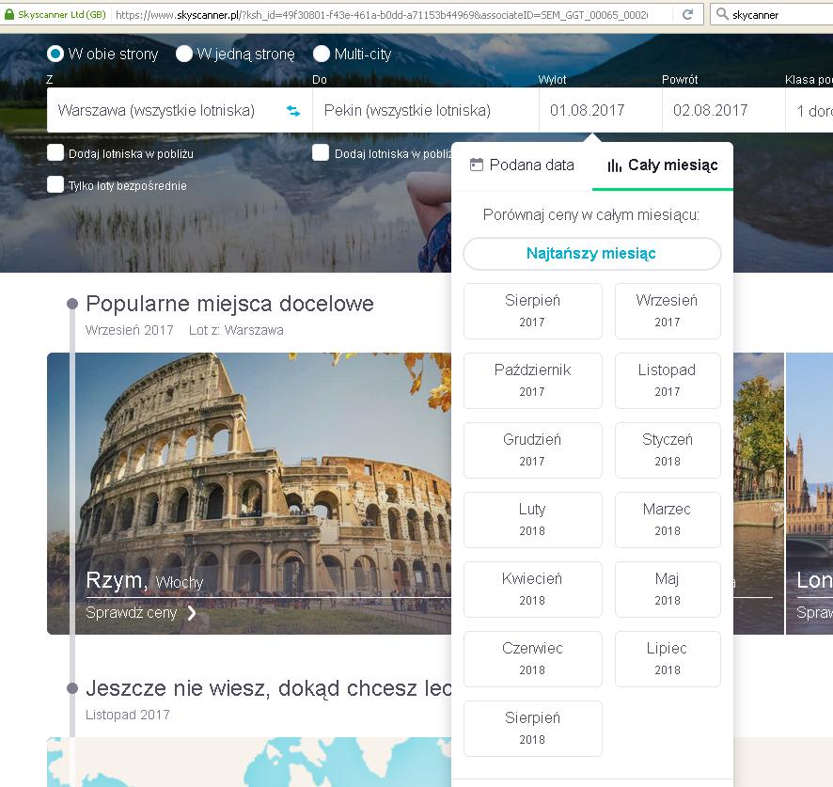
Task: Open cabin class and passengers field
Action: click(x=809, y=110)
